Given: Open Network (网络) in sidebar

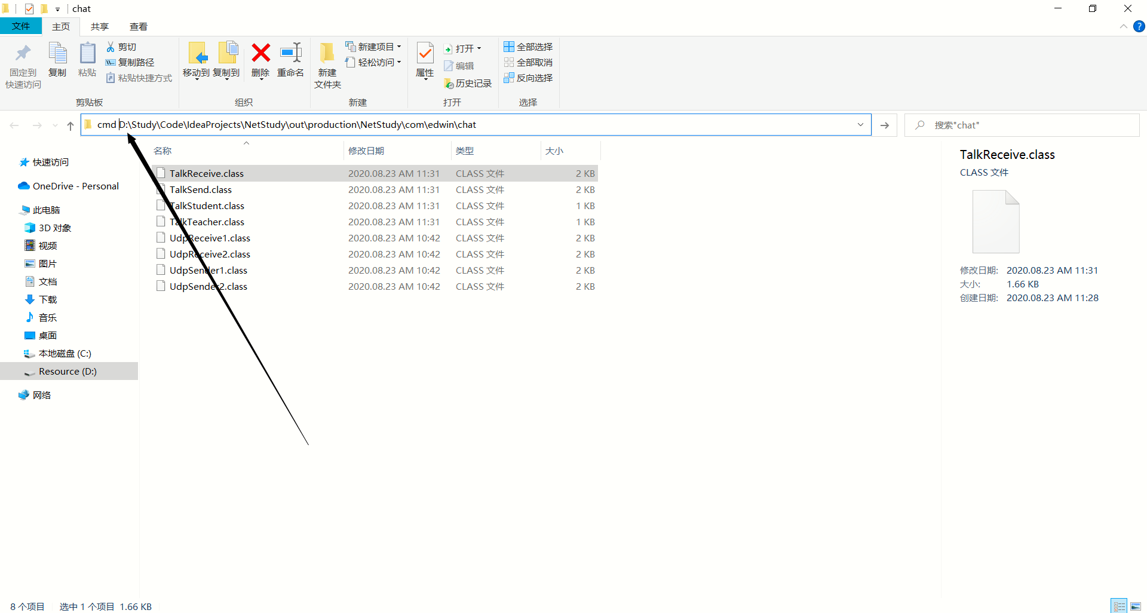Looking at the screenshot, I should pyautogui.click(x=35, y=395).
